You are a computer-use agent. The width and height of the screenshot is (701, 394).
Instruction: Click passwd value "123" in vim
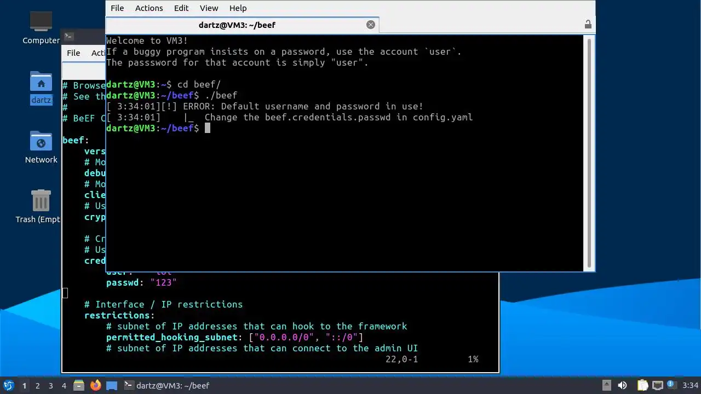tap(163, 282)
